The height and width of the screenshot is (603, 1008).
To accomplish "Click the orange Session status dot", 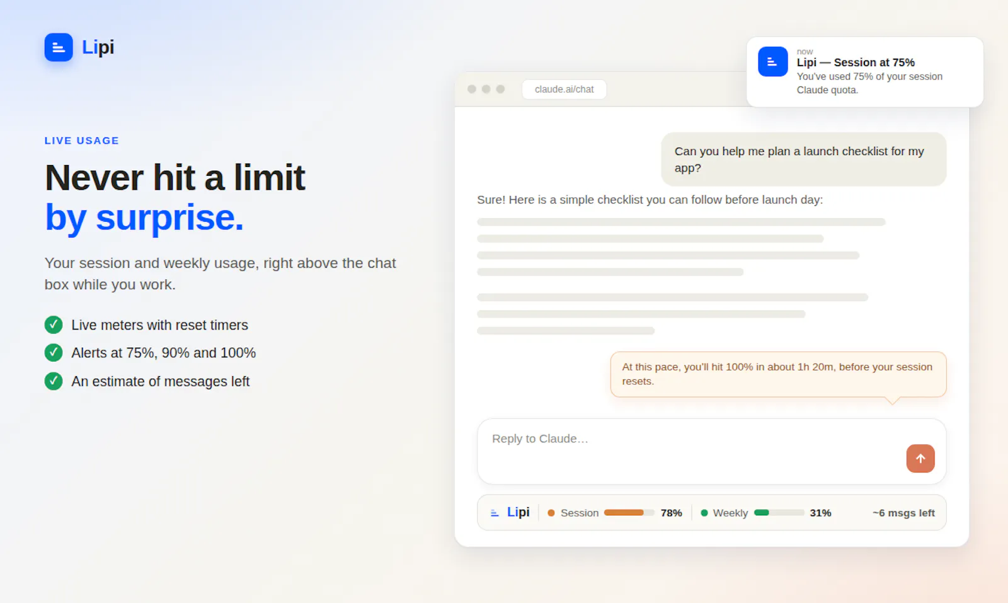I will [551, 513].
